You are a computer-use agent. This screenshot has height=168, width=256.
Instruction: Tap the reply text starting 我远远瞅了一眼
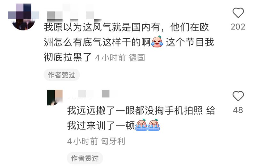tap(141, 118)
